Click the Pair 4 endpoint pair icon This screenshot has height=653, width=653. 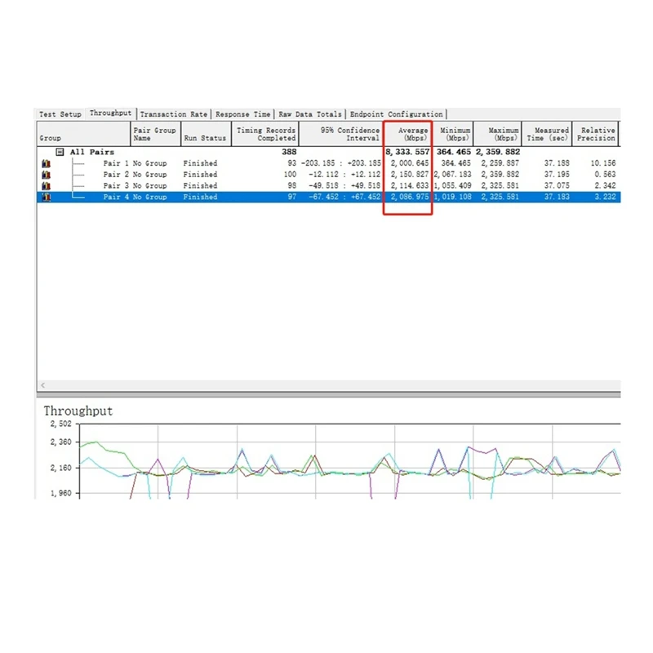(47, 197)
